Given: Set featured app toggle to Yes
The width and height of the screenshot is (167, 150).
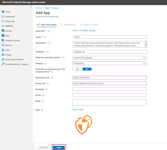Looking at the screenshot, I should point(77,69).
